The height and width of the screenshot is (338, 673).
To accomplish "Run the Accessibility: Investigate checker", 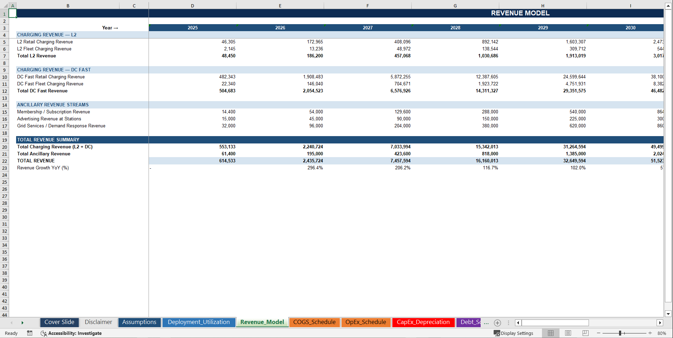I will pyautogui.click(x=71, y=333).
